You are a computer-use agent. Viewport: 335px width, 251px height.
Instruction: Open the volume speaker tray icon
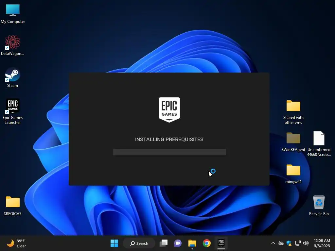306,243
